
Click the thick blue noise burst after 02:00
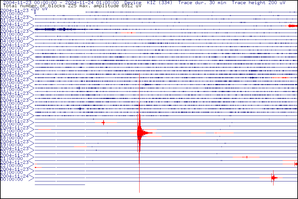(60, 29)
